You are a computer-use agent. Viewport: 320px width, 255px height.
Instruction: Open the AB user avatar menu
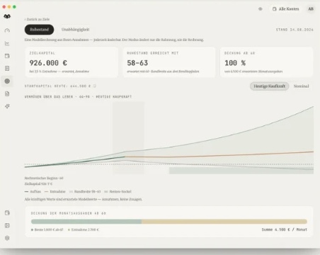pos(311,9)
